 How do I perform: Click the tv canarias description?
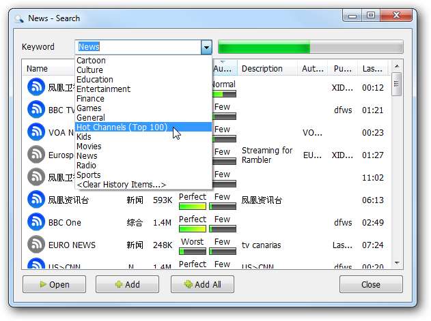pyautogui.click(x=261, y=245)
